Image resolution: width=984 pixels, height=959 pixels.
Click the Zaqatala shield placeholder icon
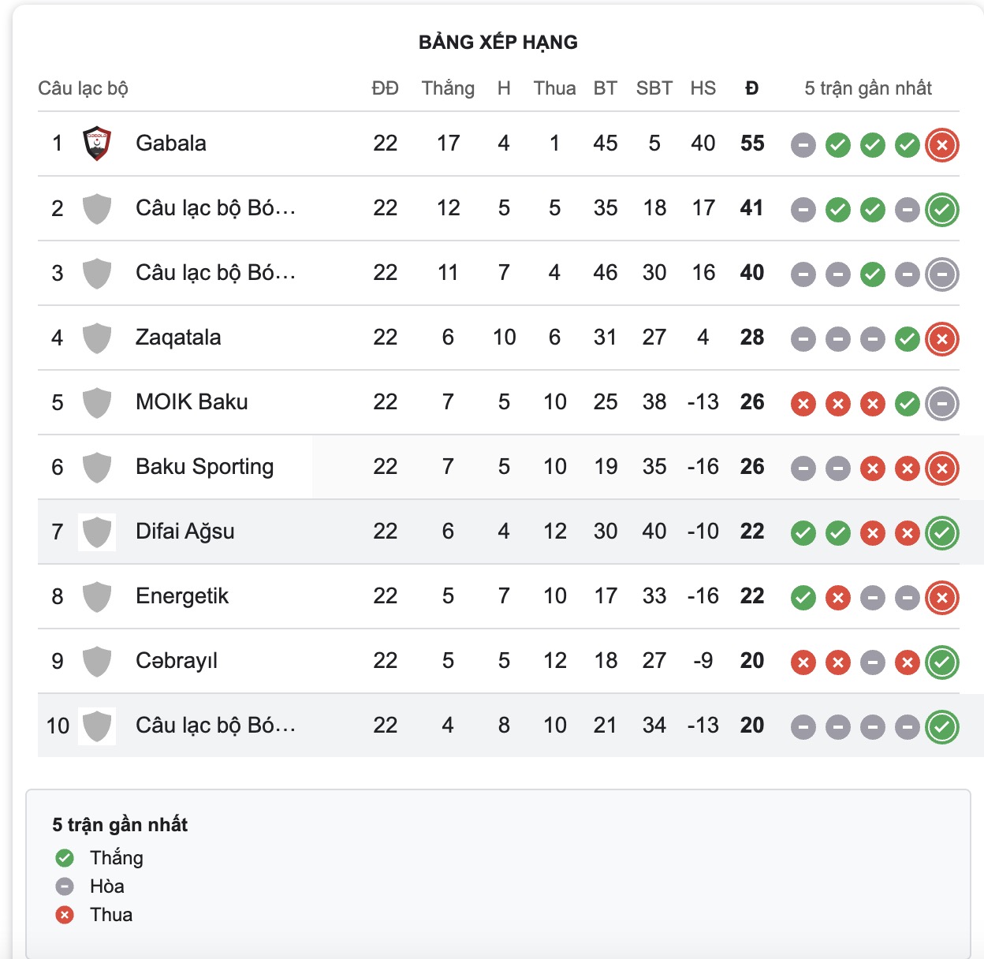click(x=97, y=338)
